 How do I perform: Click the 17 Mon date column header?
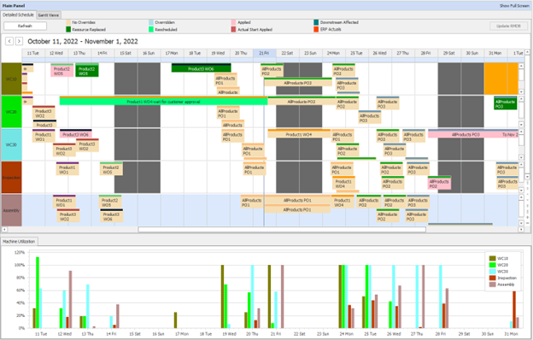point(172,53)
